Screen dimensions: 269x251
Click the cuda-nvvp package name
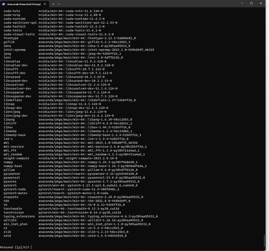click(12, 15)
